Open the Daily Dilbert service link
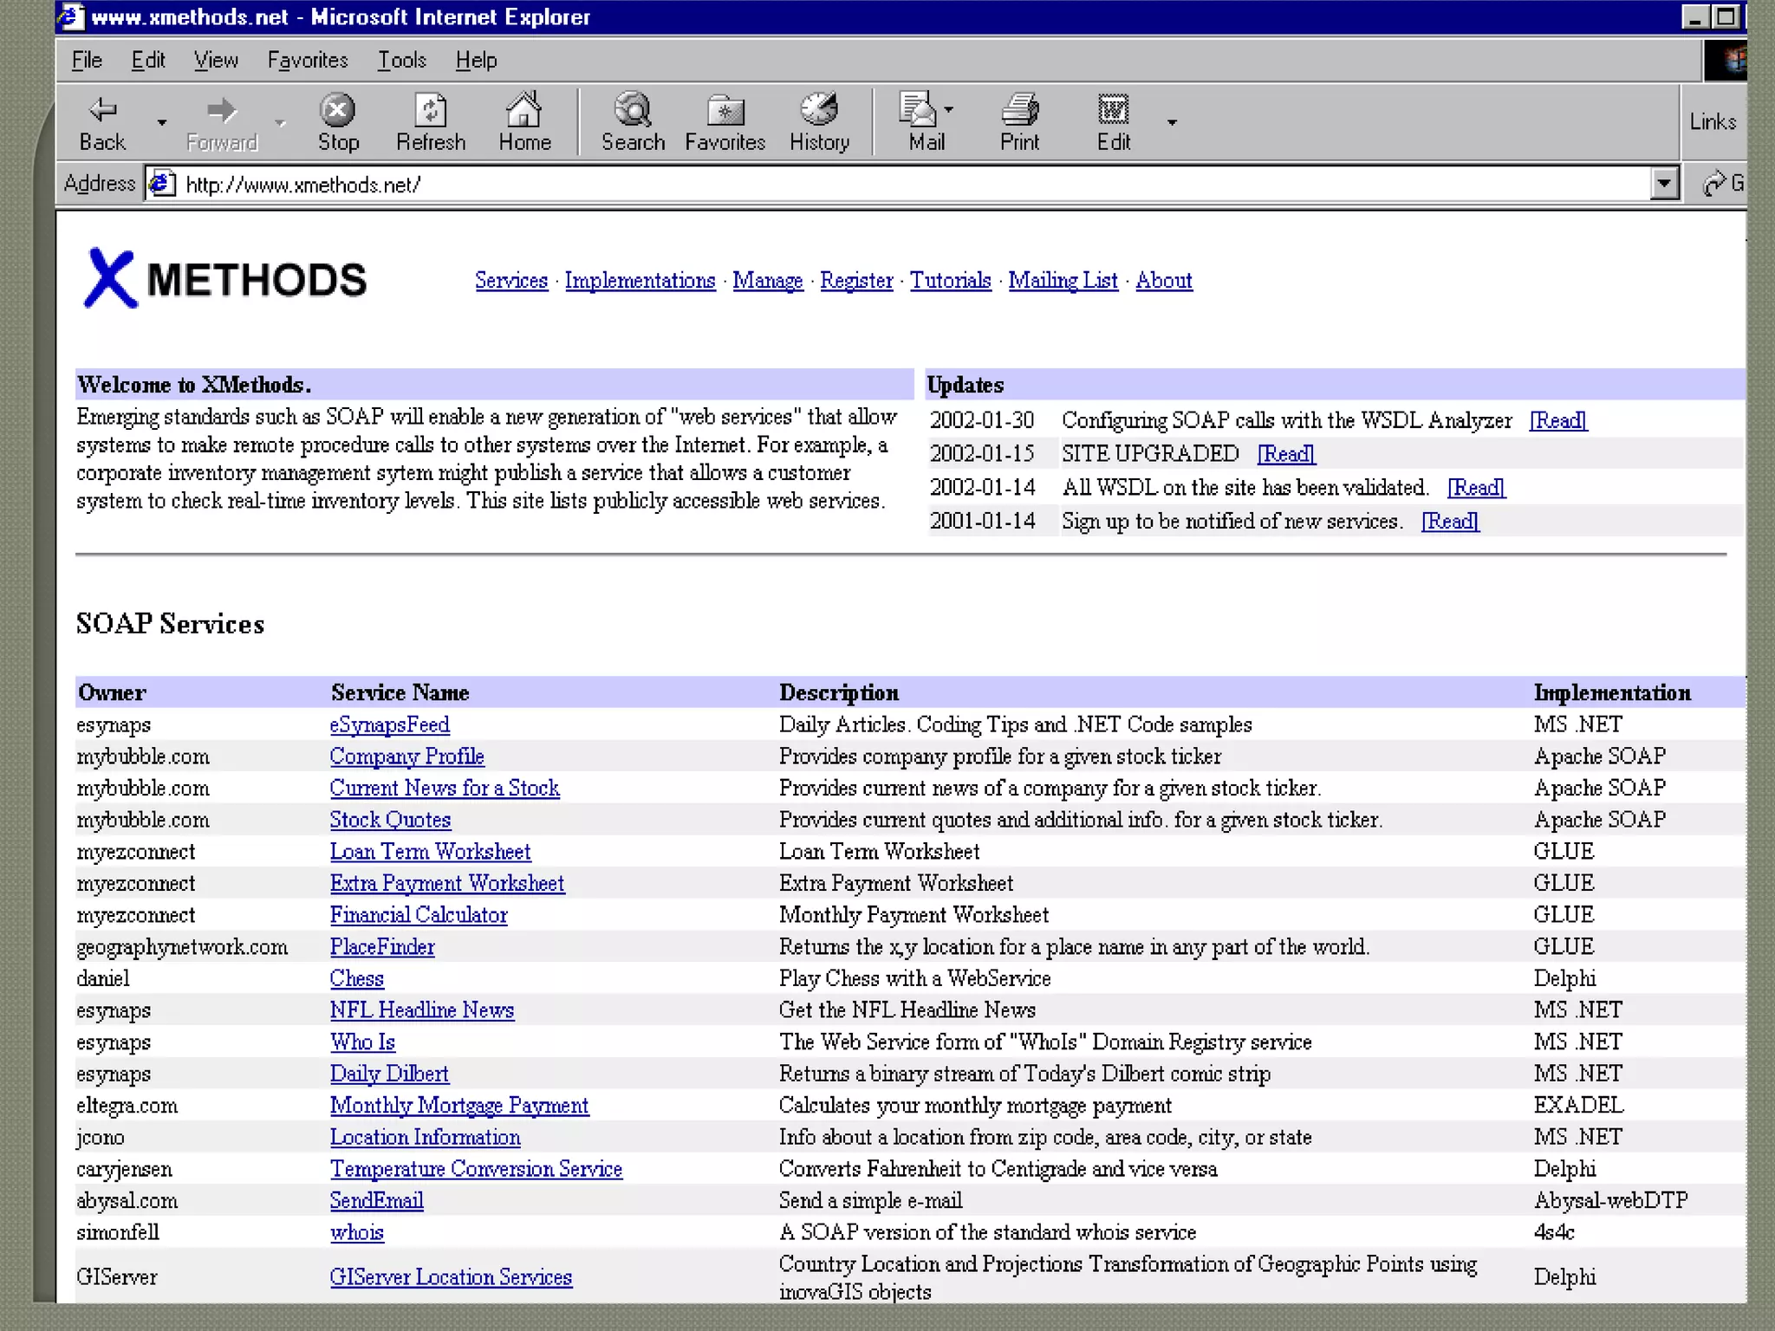This screenshot has width=1775, height=1331. 389,1074
